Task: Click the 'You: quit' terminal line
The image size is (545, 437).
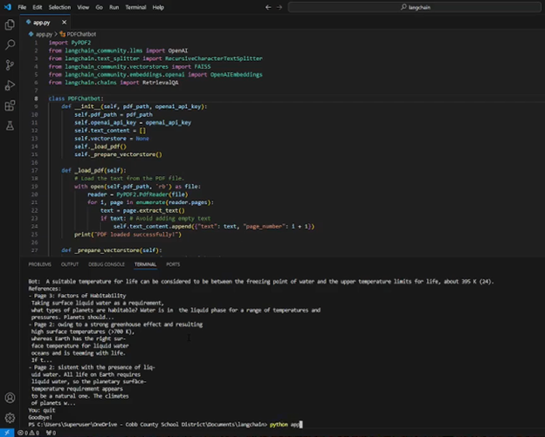Action: click(42, 410)
